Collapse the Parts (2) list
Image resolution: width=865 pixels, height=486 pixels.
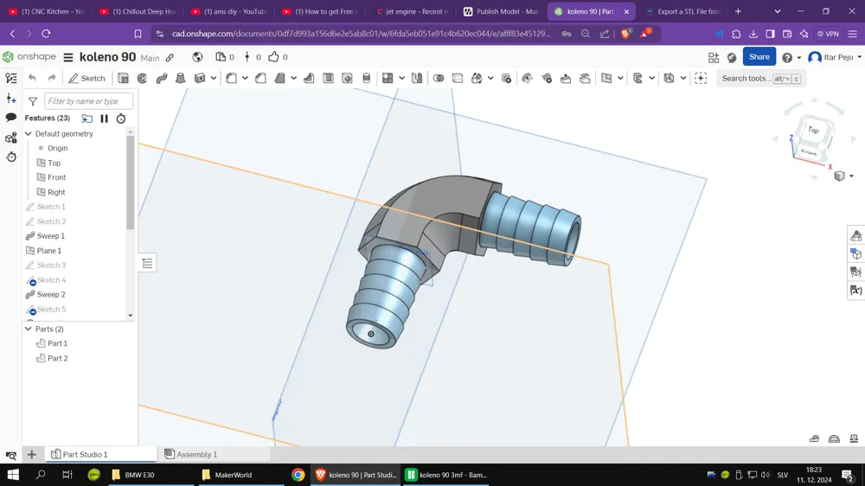pos(29,329)
